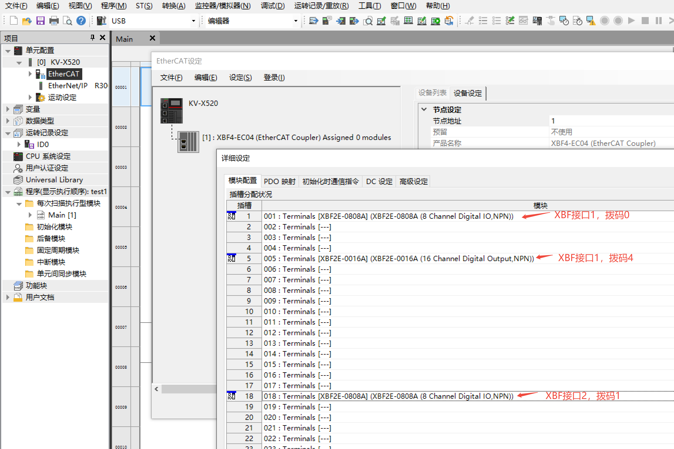674x449 pixels.
Task: Click the transfer-to-PLC laptop arrow icon
Action: click(x=313, y=21)
